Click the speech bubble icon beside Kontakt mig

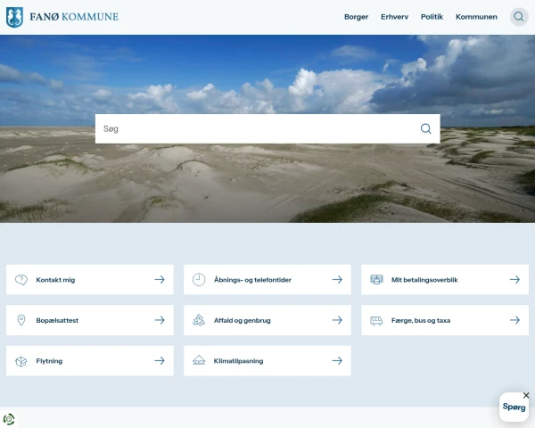click(x=21, y=280)
